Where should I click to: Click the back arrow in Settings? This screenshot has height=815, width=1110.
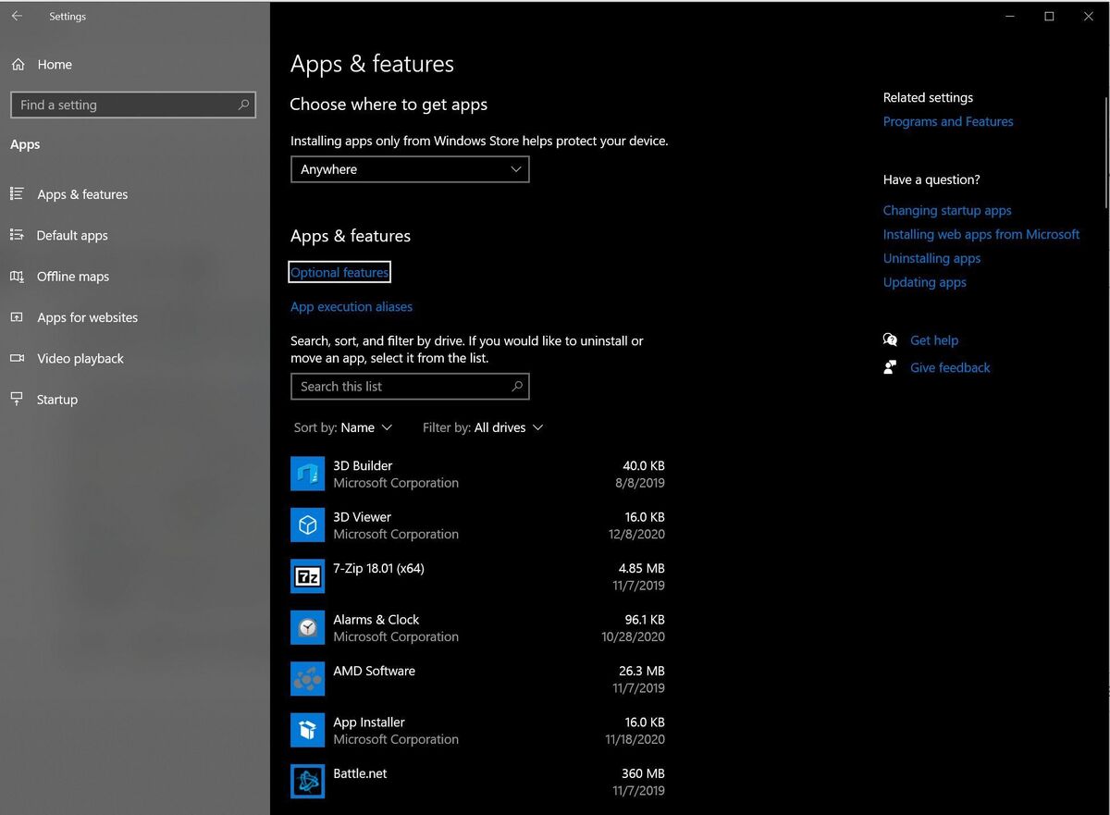pyautogui.click(x=17, y=16)
